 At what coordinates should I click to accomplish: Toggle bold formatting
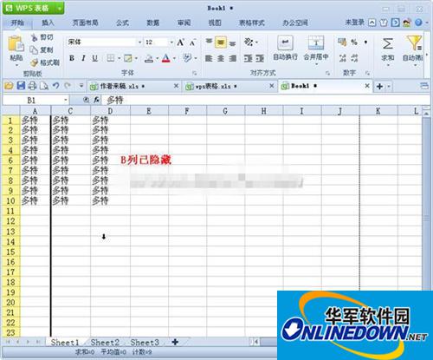(x=72, y=58)
